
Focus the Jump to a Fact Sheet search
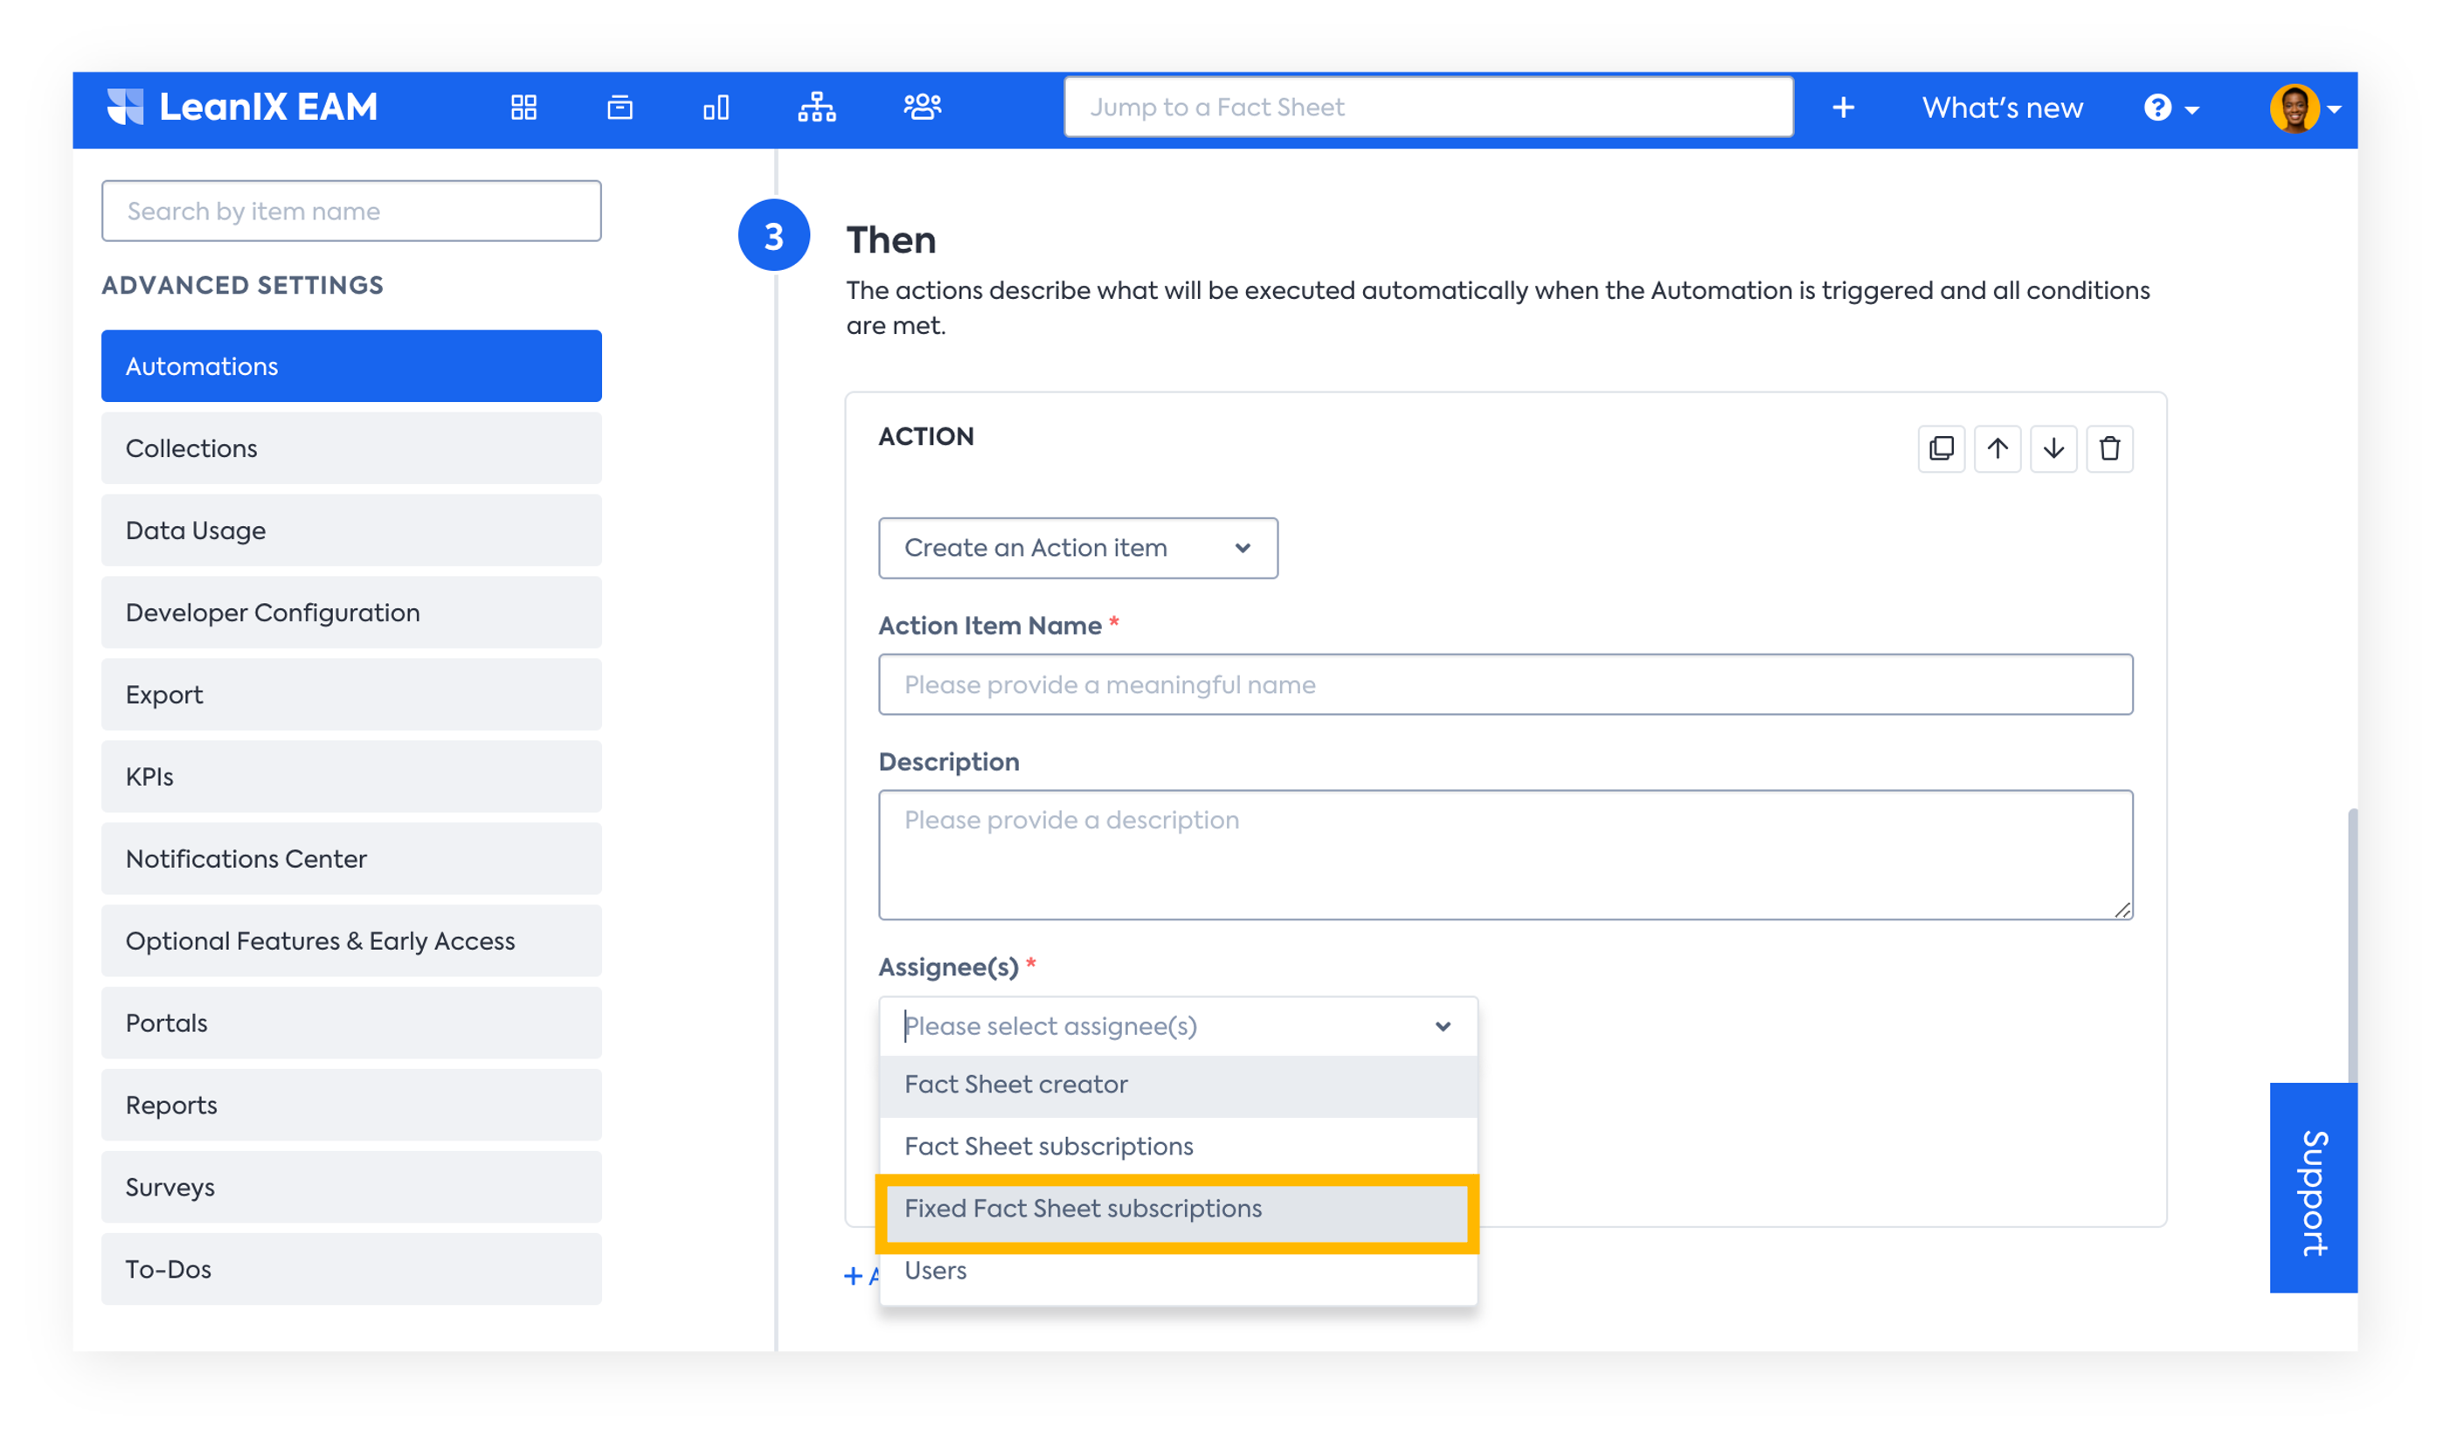coord(1428,107)
